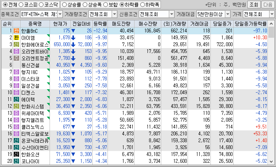
Task: Click the 증 badge for 티엑스알로보
Action: pyautogui.click(x=16, y=134)
